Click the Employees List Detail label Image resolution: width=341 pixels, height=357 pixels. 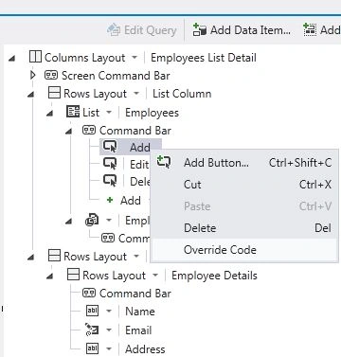204,58
